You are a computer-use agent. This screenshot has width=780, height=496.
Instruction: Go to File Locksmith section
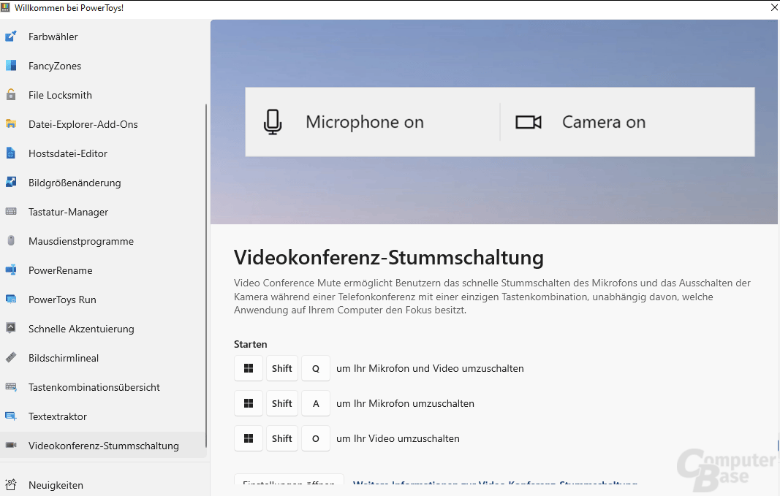pyautogui.click(x=103, y=95)
